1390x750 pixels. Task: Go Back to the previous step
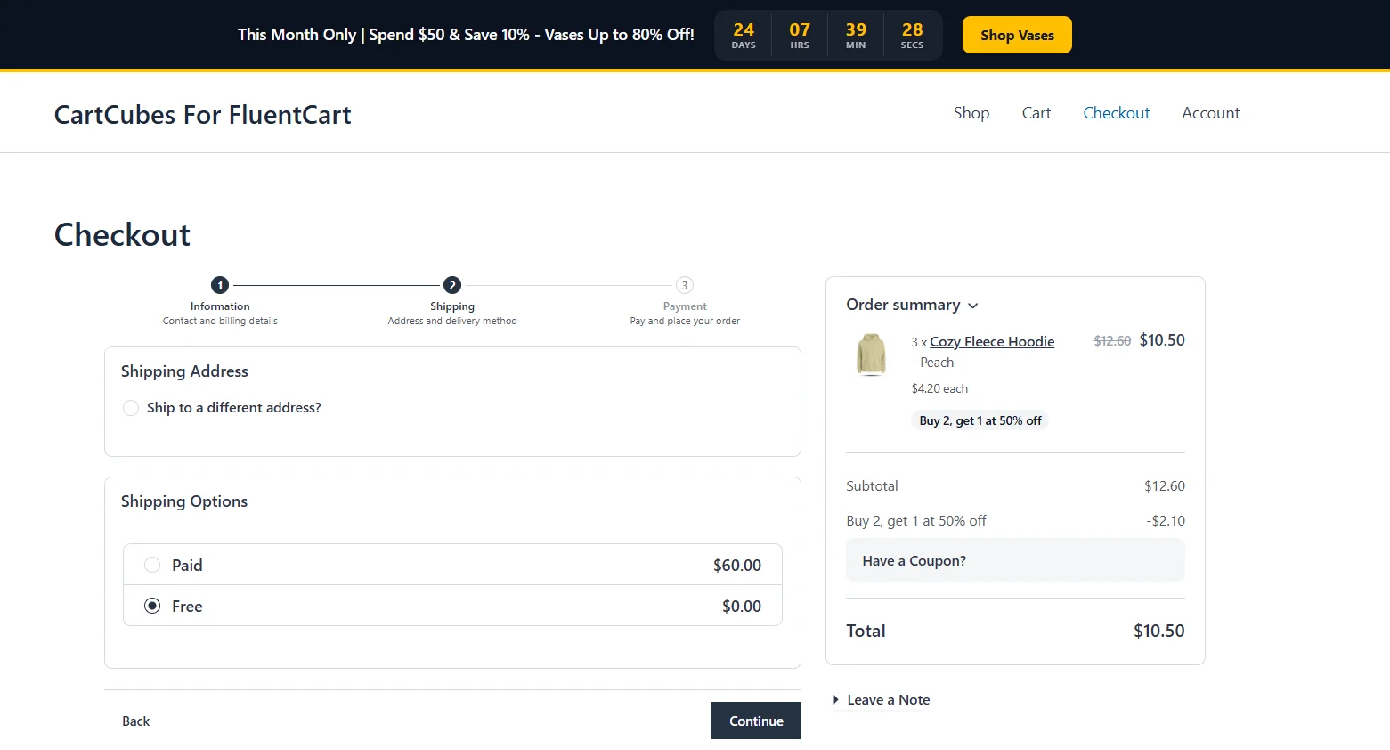(x=136, y=721)
